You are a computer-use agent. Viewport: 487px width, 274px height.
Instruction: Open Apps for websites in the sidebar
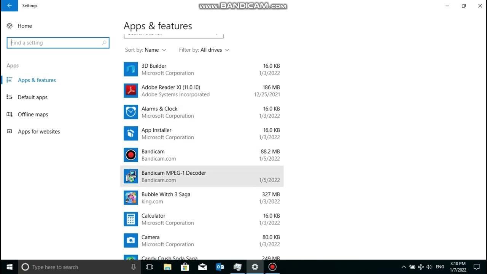coord(39,131)
